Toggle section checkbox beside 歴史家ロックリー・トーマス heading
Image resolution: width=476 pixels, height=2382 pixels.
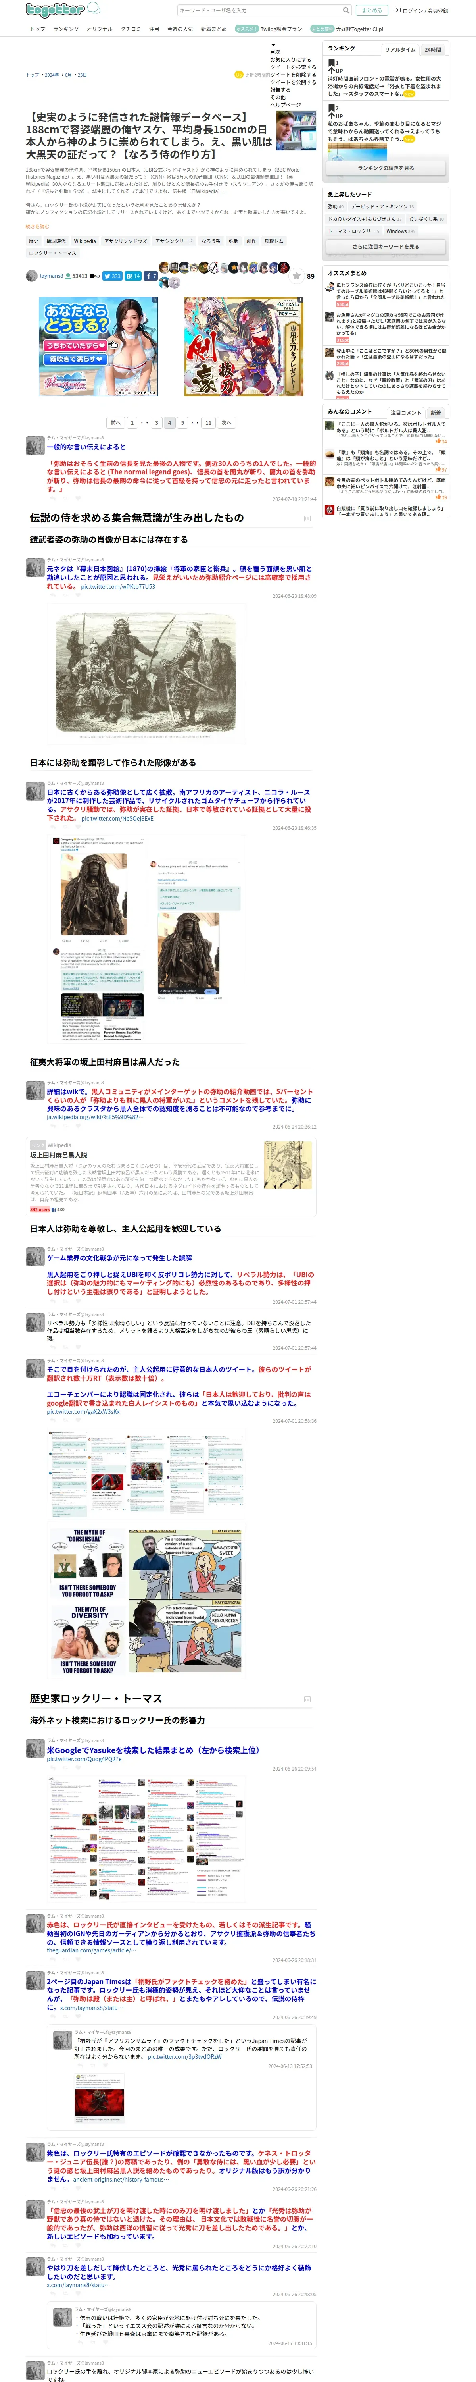(308, 1699)
